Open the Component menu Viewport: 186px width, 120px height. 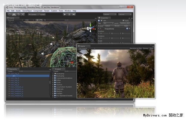[x=38, y=11]
